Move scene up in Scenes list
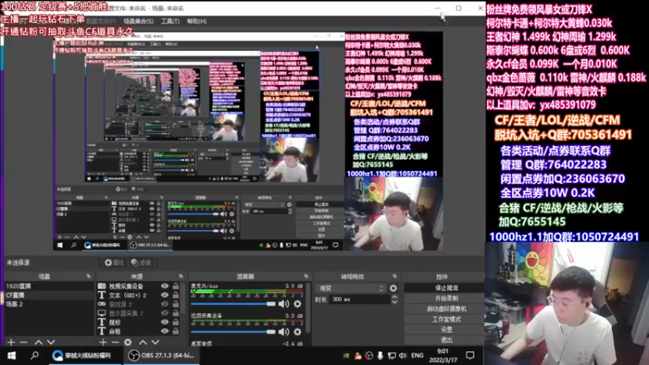 point(38,342)
